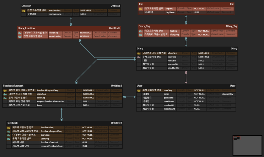This screenshot has height=157, width=264.
Task: Click key icon of feedbackRequestSeq row in Feedback table
Action: click(x=9, y=131)
